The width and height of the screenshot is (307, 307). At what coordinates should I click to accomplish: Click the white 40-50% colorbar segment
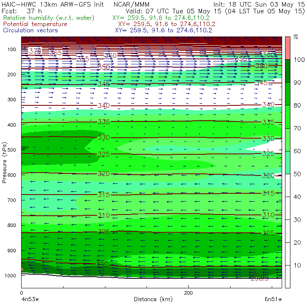(288, 185)
